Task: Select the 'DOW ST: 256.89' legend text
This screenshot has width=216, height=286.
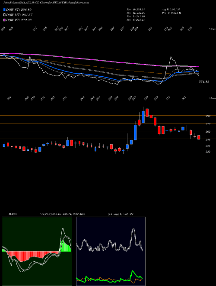Action: pyautogui.click(x=19, y=10)
